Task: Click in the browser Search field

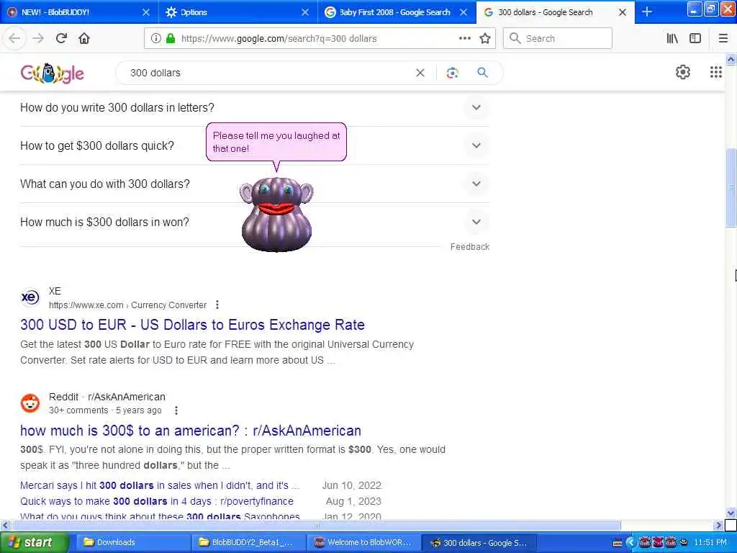Action: 558,38
